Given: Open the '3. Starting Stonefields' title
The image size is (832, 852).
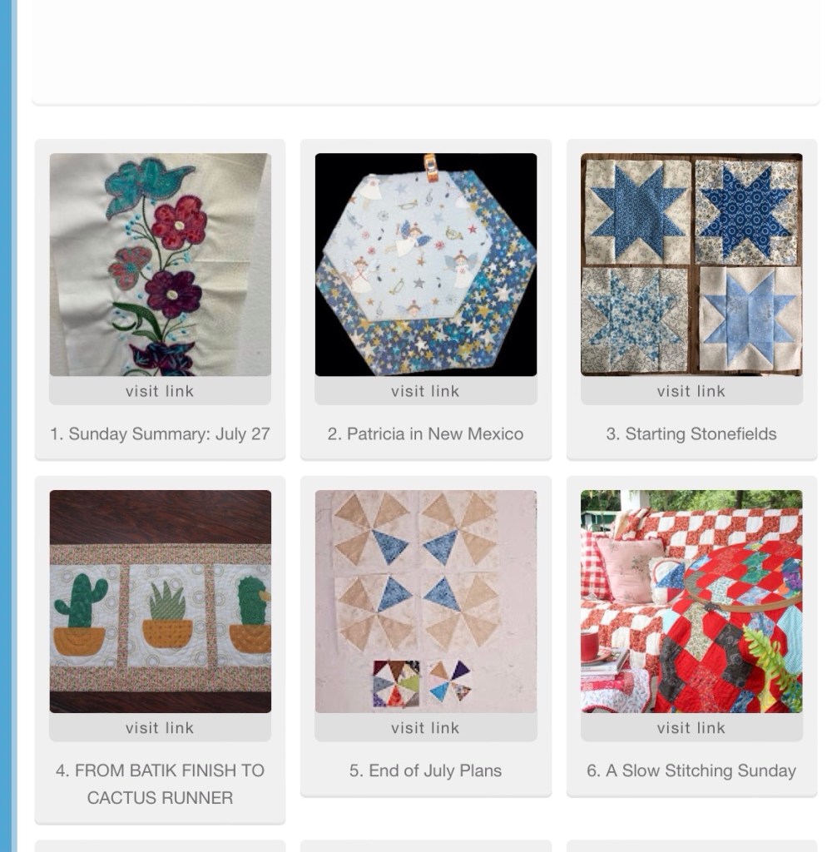Looking at the screenshot, I should point(691,433).
